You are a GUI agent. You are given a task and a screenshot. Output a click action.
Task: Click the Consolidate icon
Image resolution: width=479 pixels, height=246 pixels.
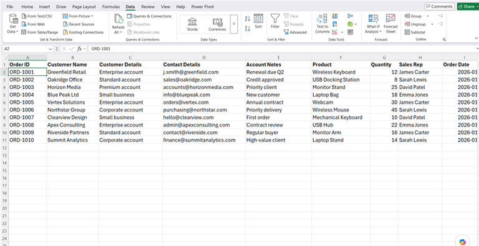350,16
